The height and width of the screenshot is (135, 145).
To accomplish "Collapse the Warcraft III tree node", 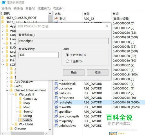I will point(12,94).
